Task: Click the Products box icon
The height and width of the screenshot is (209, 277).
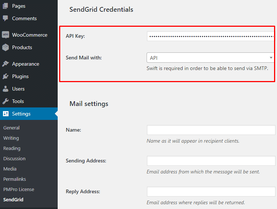Action: (x=6, y=47)
